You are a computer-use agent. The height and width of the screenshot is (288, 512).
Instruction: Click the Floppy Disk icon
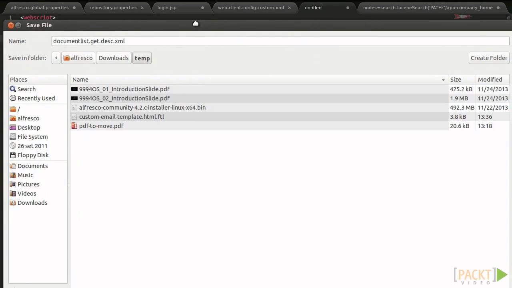pyautogui.click(x=13, y=155)
